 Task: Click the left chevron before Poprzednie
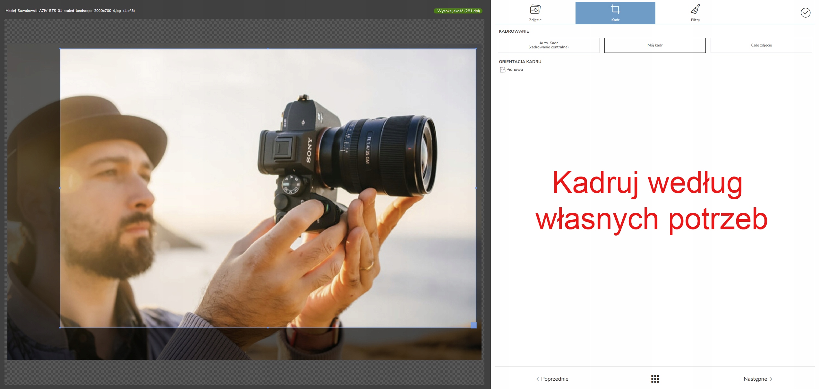click(x=537, y=379)
